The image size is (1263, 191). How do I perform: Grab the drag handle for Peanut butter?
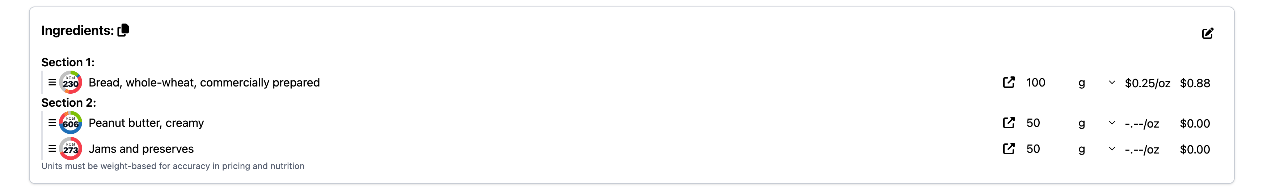click(x=52, y=123)
